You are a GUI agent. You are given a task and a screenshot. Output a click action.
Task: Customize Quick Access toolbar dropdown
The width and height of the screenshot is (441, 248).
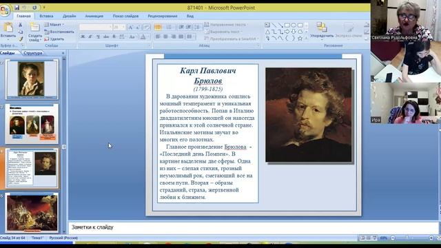pyautogui.click(x=44, y=8)
